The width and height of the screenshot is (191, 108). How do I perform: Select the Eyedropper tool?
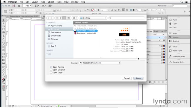4,70
